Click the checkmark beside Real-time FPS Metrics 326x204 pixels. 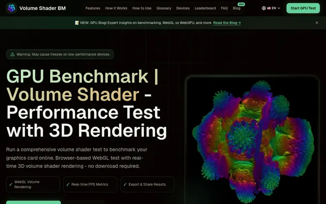68,184
